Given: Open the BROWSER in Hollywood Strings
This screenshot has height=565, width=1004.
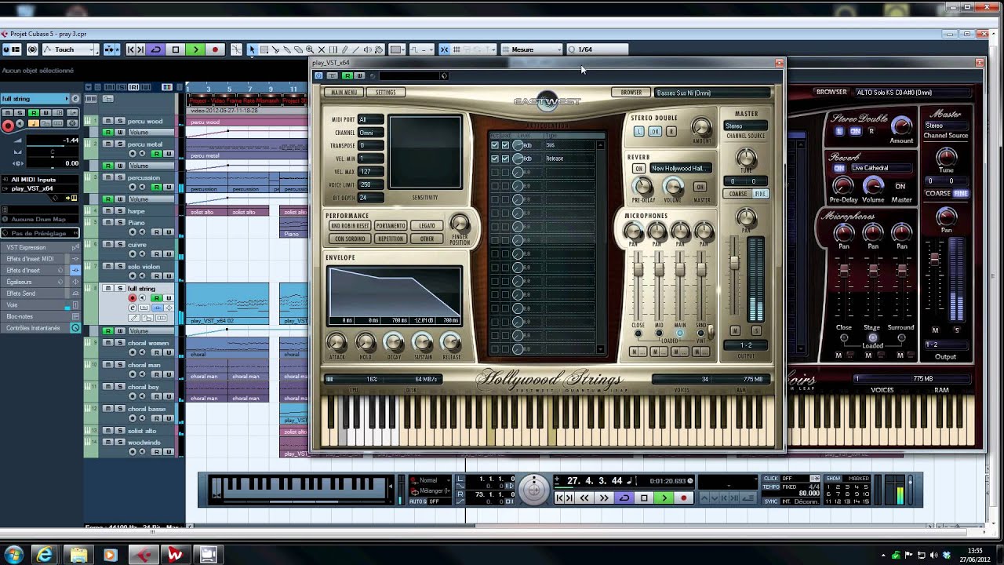Looking at the screenshot, I should click(x=631, y=93).
